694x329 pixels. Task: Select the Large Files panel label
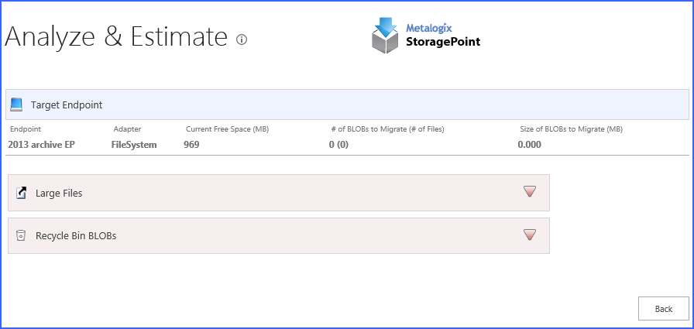pos(59,193)
